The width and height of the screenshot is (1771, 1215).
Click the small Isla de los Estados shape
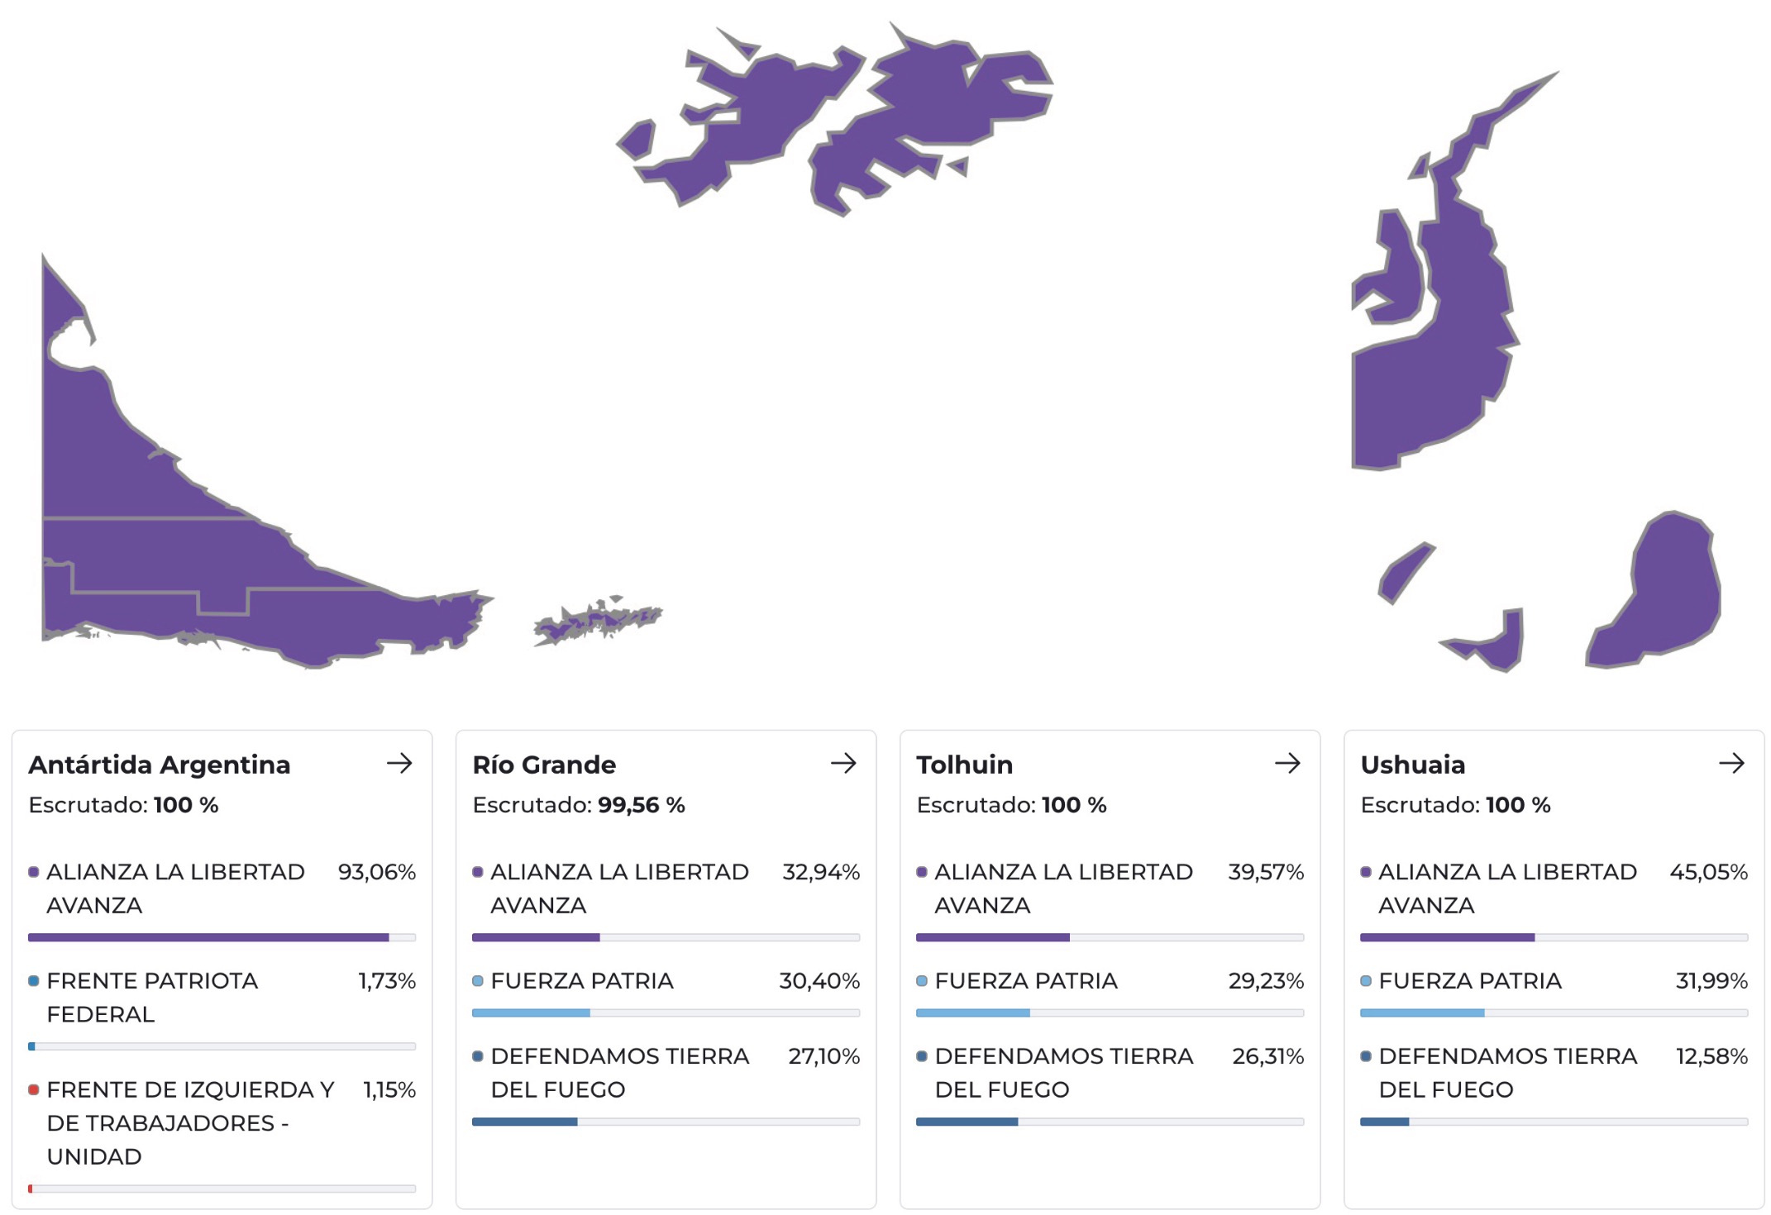pyautogui.click(x=597, y=620)
